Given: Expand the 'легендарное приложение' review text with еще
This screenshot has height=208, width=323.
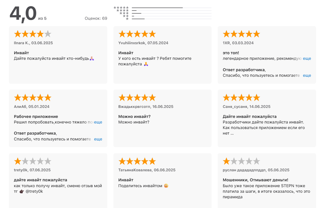Looking at the screenshot, I should (307, 59).
